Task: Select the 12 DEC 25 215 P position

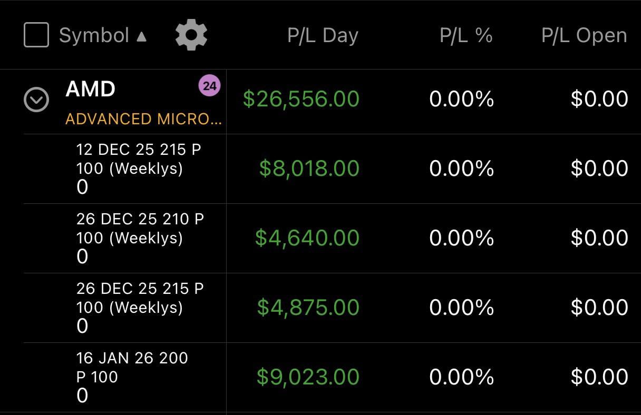Action: pos(138,159)
